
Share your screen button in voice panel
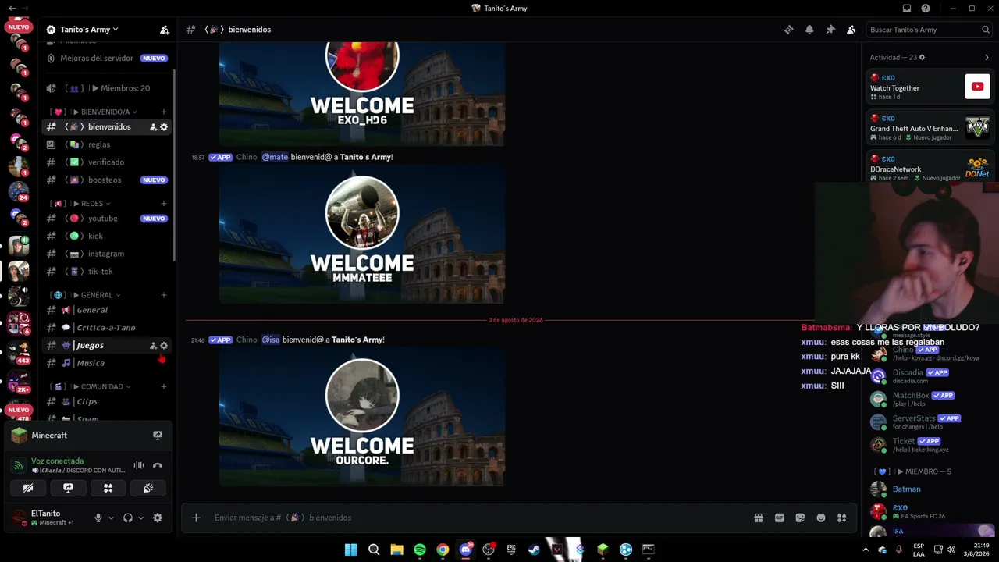pos(68,489)
